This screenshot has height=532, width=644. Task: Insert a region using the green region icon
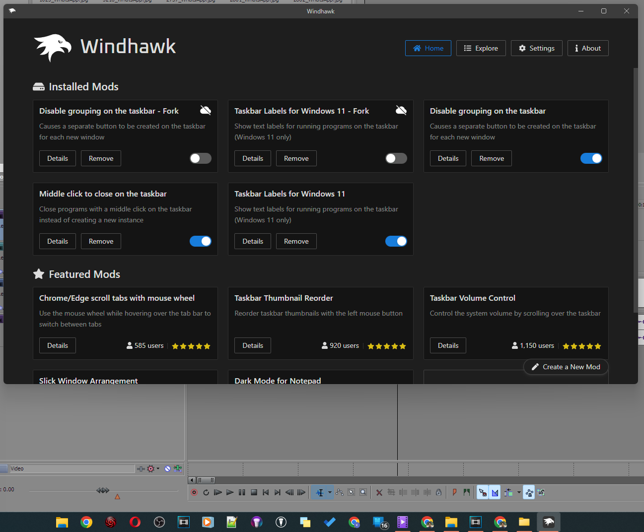click(x=466, y=492)
